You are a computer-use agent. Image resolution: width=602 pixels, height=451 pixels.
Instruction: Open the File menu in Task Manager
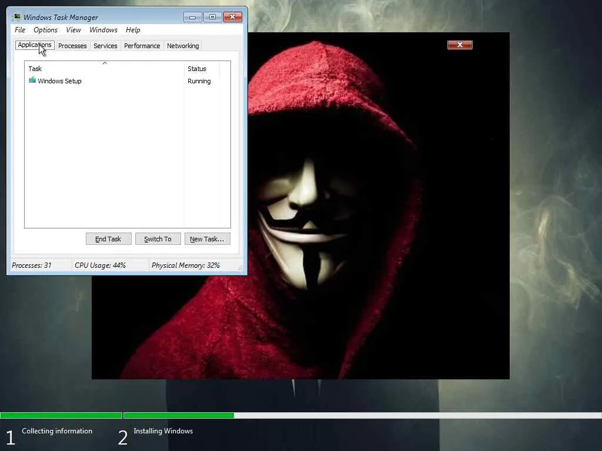20,30
